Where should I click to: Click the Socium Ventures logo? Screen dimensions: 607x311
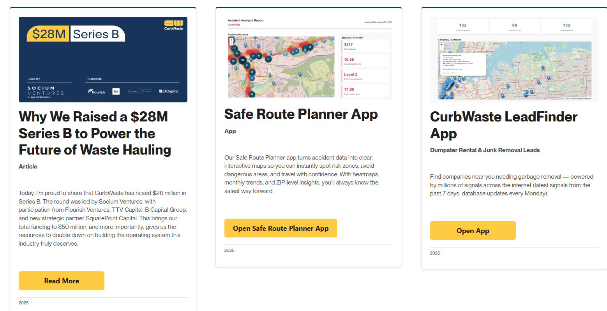click(x=46, y=92)
